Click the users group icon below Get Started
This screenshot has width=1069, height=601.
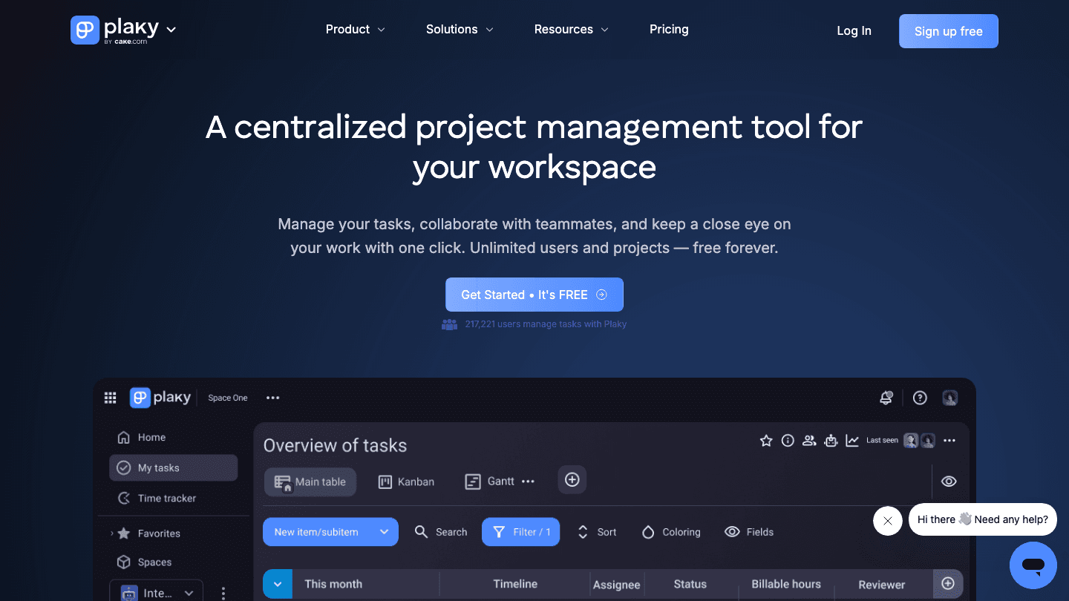click(449, 324)
